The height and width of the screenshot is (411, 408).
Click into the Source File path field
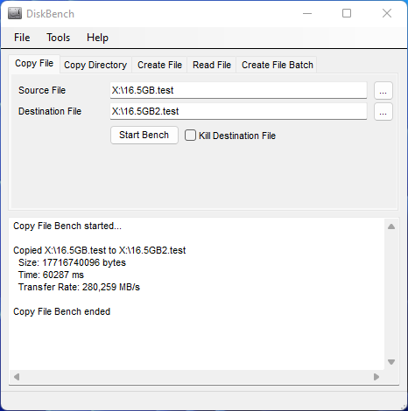coord(238,90)
